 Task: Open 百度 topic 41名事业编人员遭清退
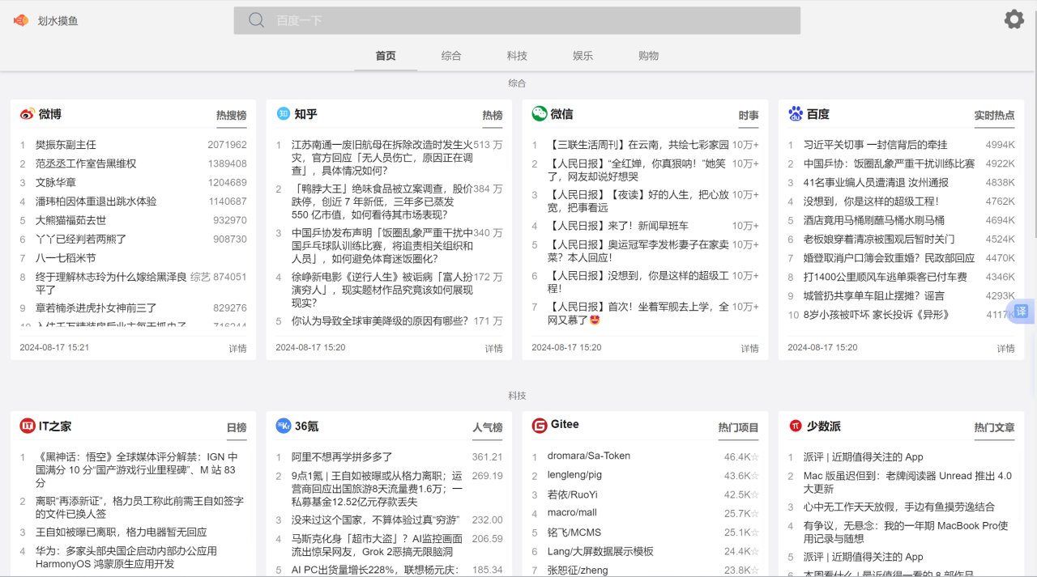pos(876,182)
